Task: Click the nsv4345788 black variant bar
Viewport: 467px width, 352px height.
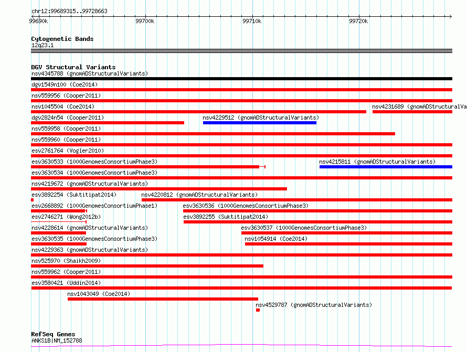Action: [241, 79]
